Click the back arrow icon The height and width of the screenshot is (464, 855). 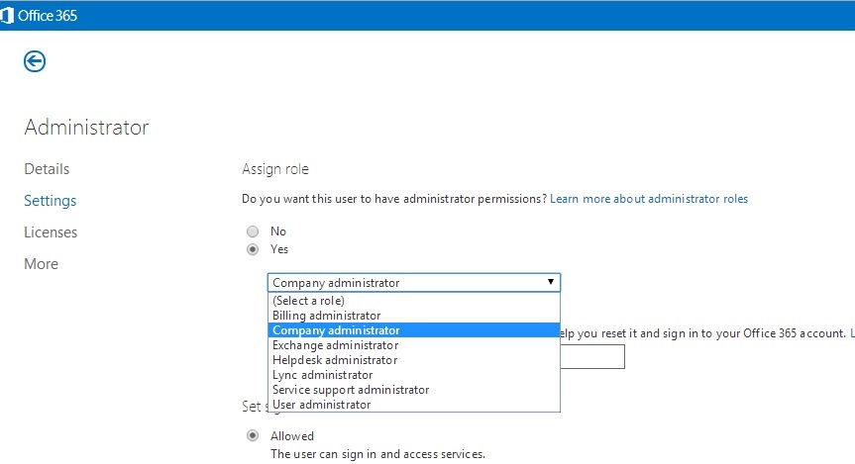click(x=35, y=62)
